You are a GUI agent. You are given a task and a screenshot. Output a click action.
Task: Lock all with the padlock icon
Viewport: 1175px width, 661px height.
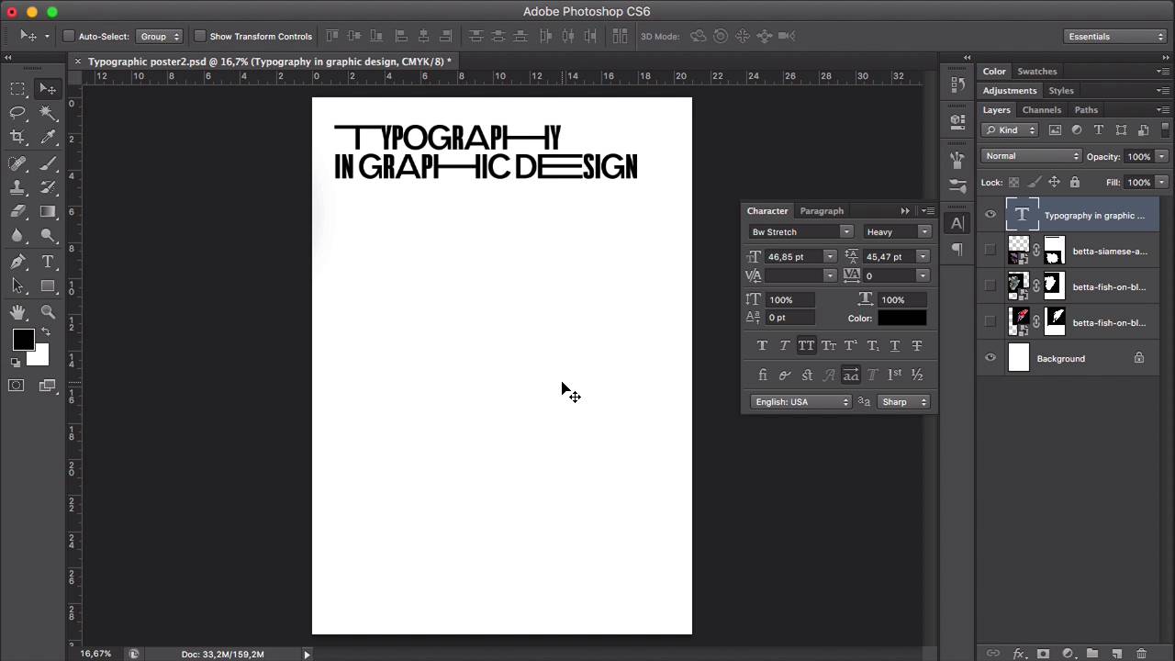pos(1075,182)
